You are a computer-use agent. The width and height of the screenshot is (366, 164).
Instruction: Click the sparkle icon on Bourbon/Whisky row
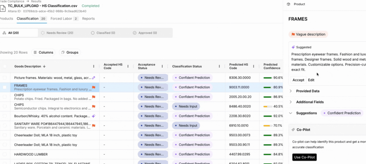click(x=94, y=116)
